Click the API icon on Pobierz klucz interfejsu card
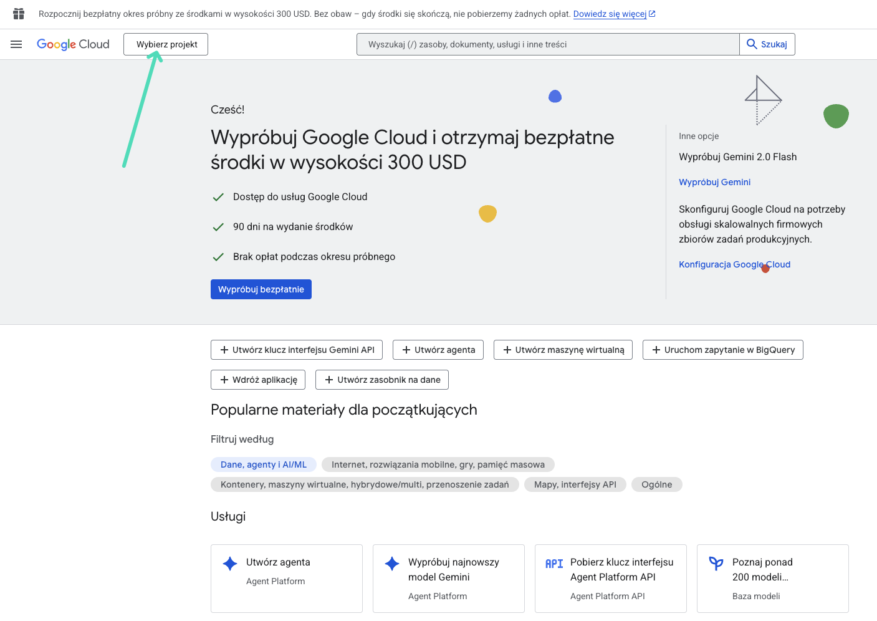877x621 pixels. 554,564
